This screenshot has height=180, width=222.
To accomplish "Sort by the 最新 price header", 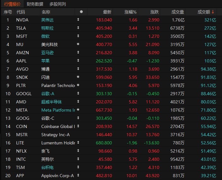I will tap(107, 12).
